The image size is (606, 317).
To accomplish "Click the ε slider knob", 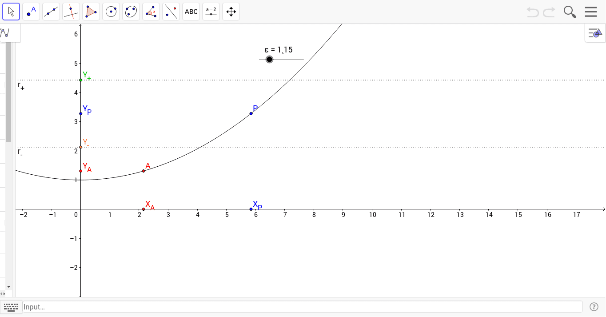I will click(269, 59).
